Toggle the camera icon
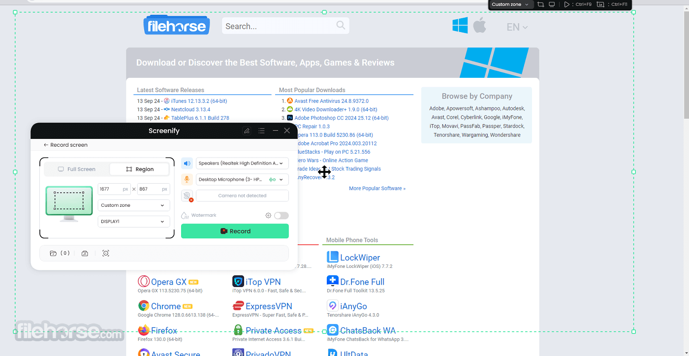This screenshot has width=689, height=356. (187, 196)
